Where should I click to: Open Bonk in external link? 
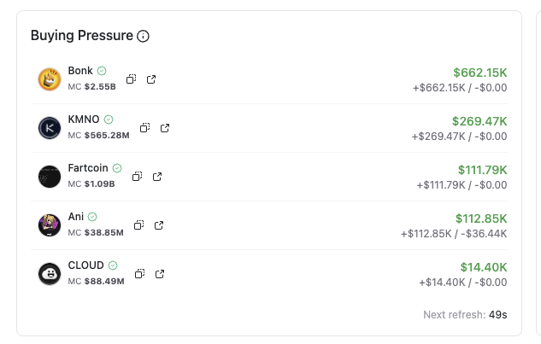click(x=151, y=79)
